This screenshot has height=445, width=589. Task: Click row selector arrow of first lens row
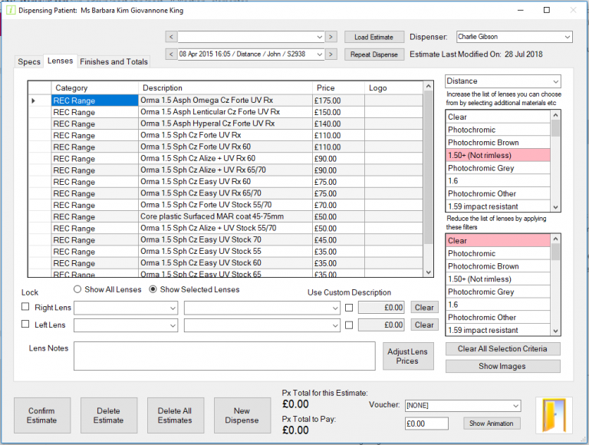point(34,101)
